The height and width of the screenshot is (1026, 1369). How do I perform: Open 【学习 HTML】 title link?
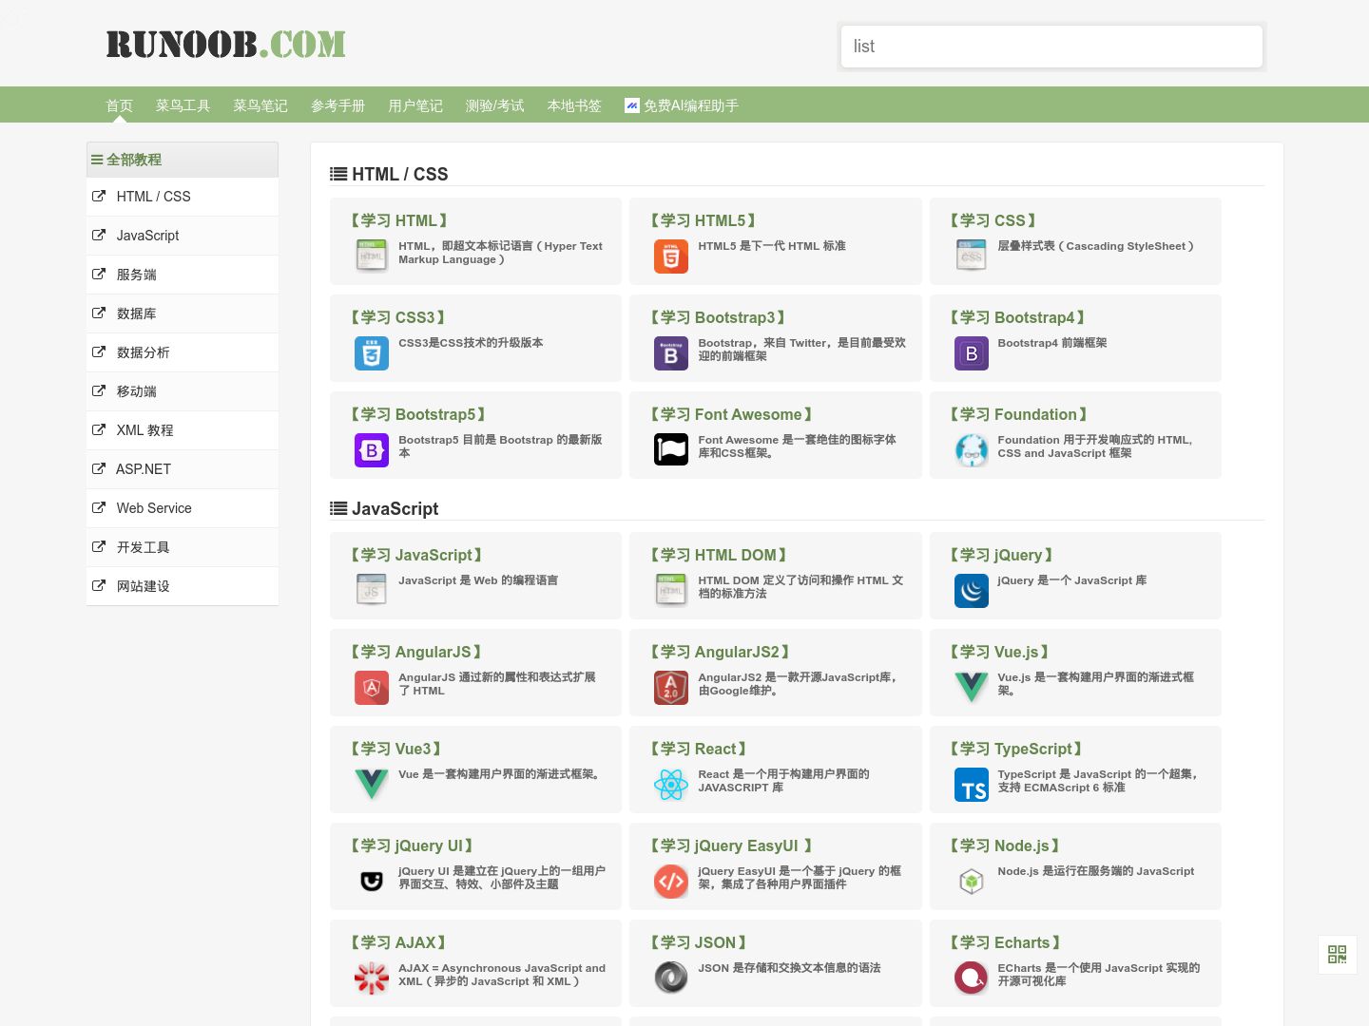coord(399,220)
